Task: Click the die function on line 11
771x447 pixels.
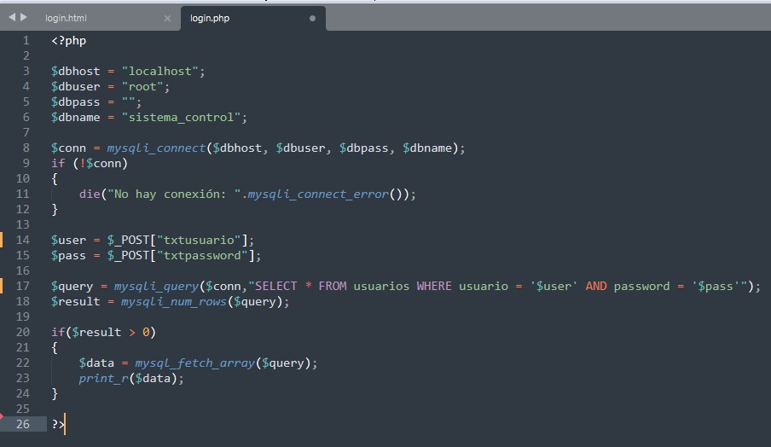Action: (x=89, y=194)
